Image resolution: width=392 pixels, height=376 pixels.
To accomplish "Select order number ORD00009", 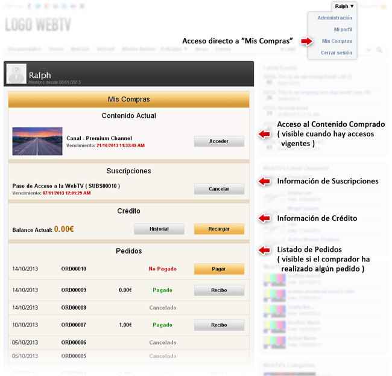I will (x=74, y=290).
